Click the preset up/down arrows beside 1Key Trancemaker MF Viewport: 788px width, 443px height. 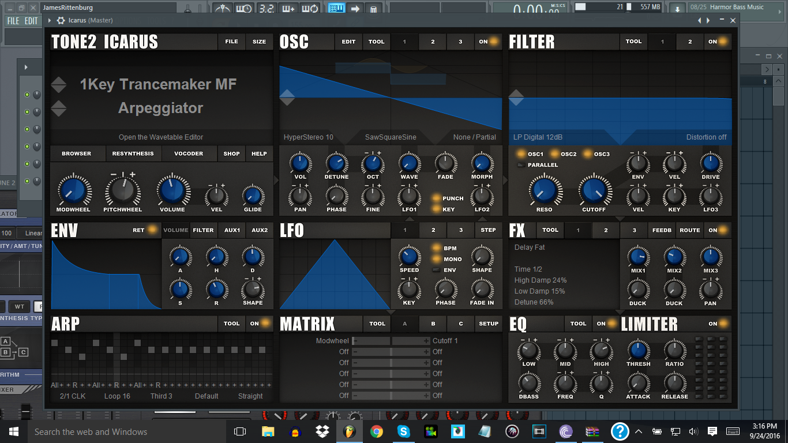pos(59,85)
